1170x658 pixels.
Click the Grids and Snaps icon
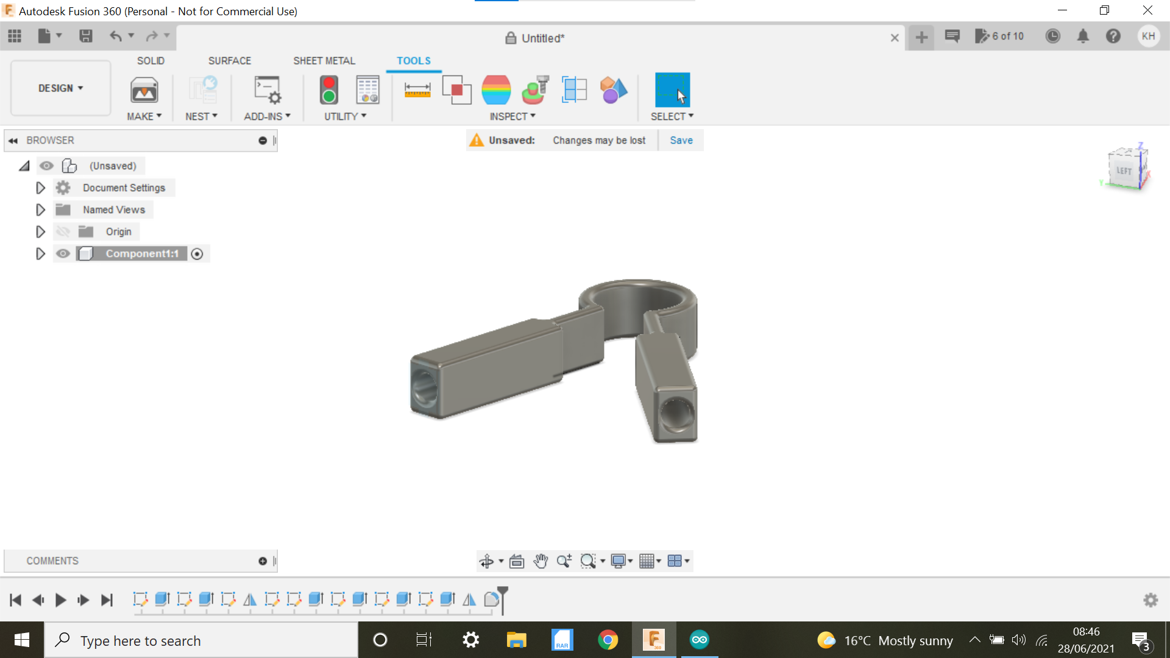pos(648,561)
